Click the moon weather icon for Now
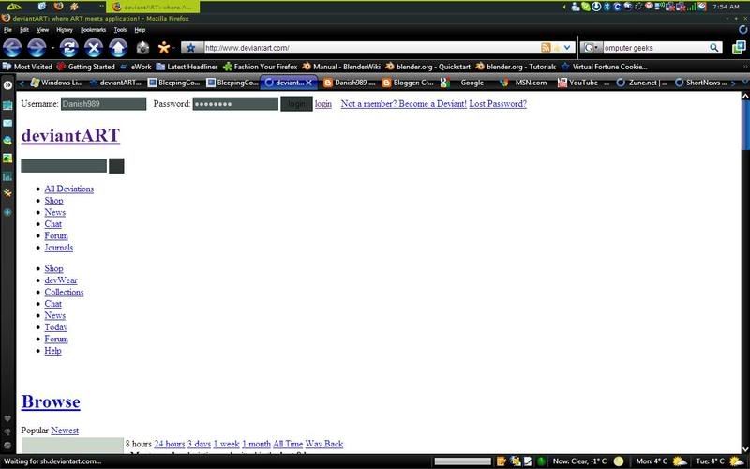This screenshot has height=469, width=750. coord(619,461)
